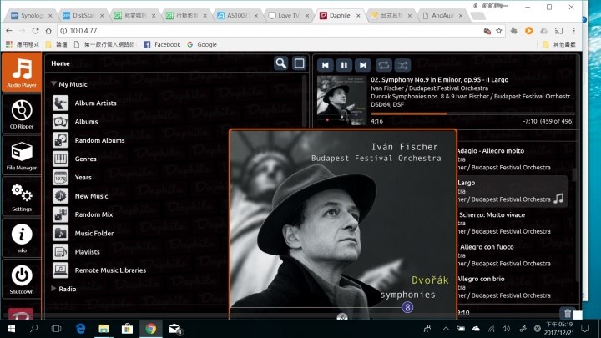Switch to the AS1002 browser tab
This screenshot has height=338, width=601.
[237, 15]
